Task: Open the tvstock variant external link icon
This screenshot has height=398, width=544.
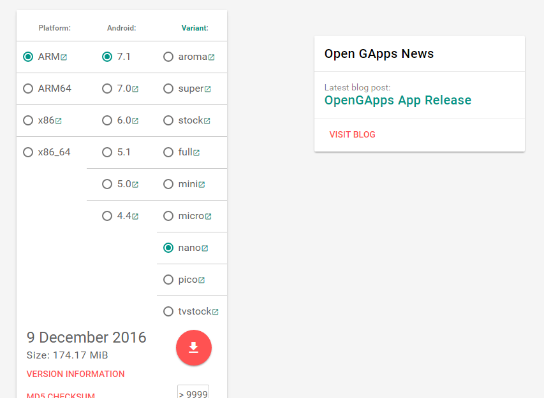Action: pos(216,312)
